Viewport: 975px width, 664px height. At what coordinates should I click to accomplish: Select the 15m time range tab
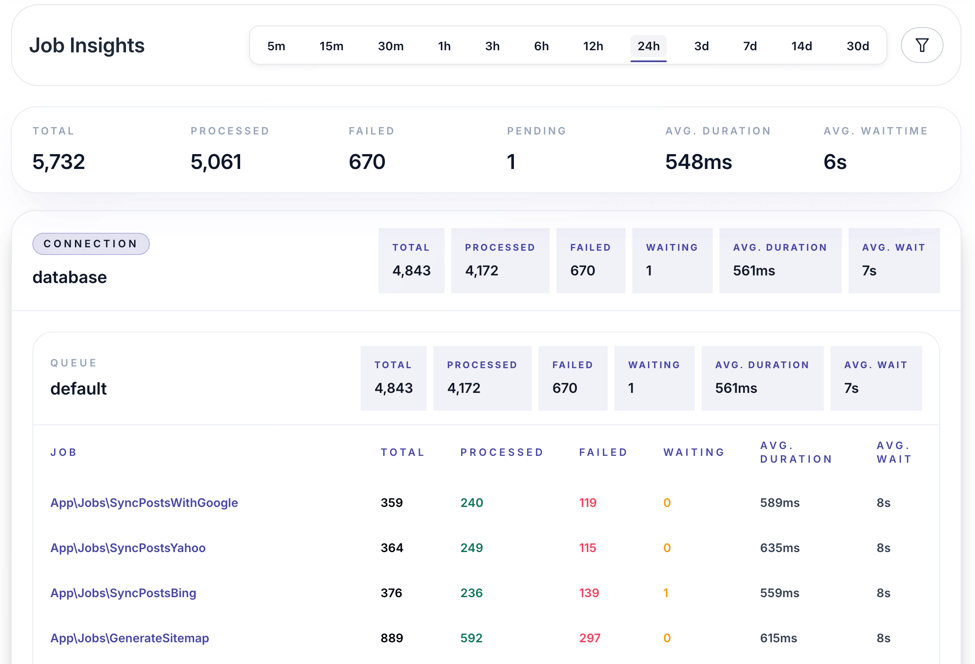coord(331,46)
